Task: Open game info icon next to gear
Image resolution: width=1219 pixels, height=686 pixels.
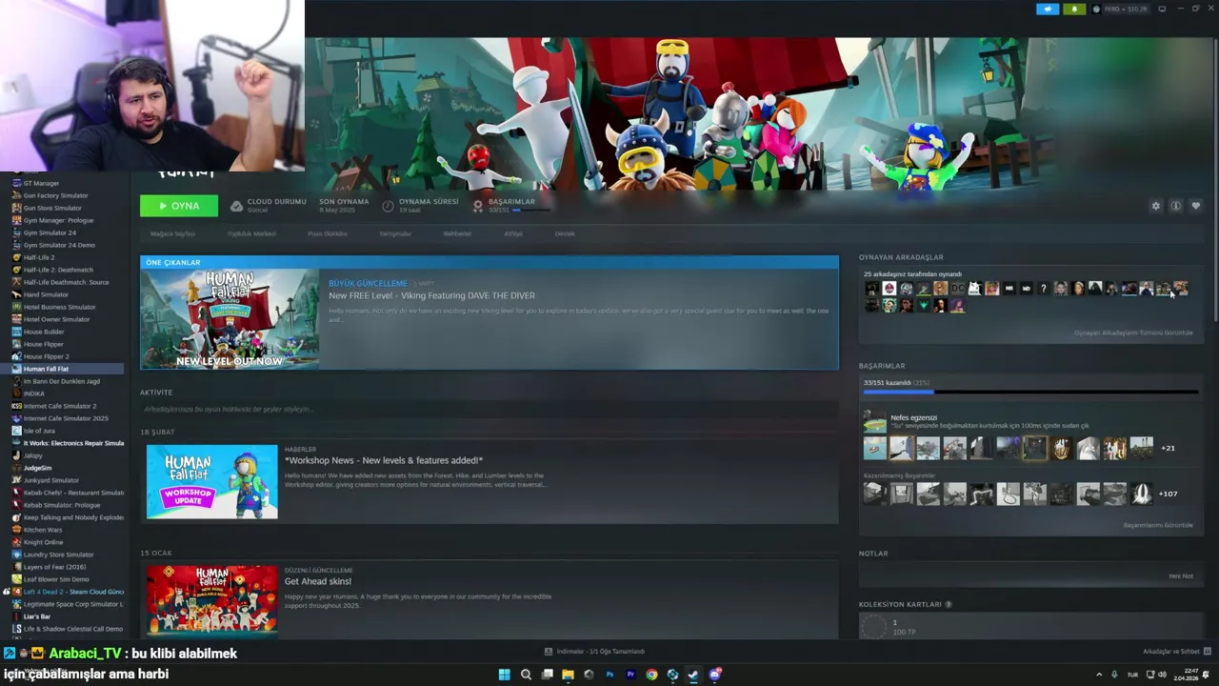Action: 1176,206
